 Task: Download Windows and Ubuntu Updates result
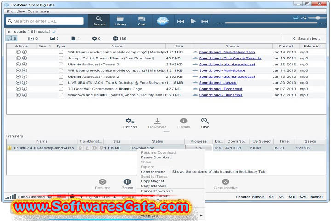(24, 95)
